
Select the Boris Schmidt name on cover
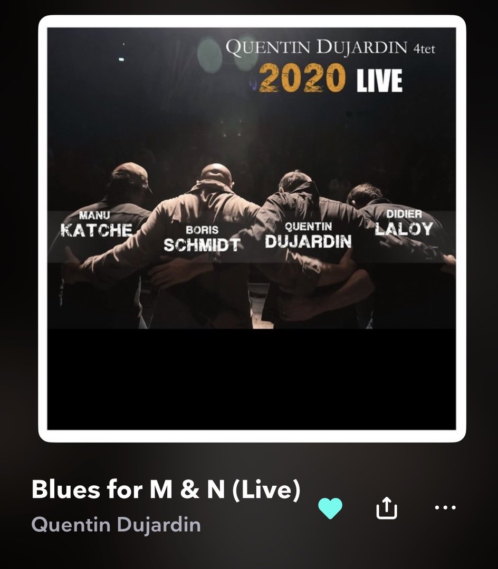click(202, 239)
